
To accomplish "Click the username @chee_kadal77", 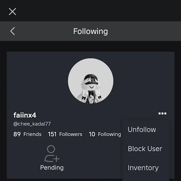I will click(x=32, y=124).
